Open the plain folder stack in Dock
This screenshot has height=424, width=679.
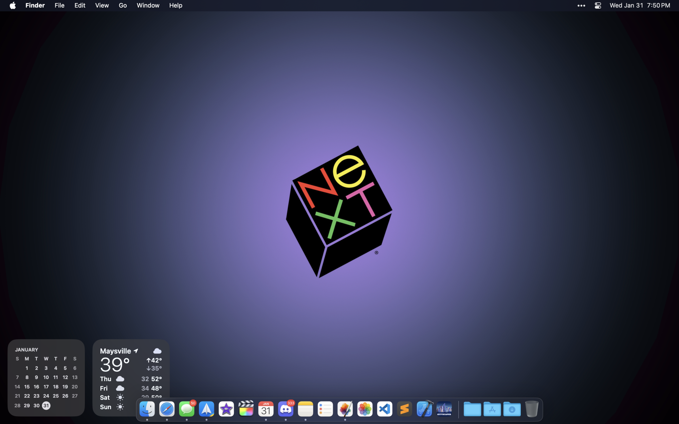(472, 409)
